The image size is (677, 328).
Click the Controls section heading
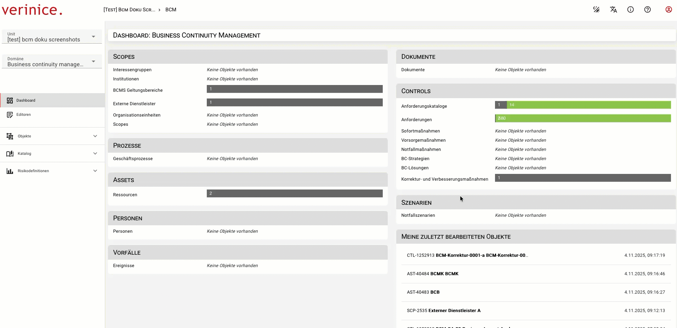pos(416,91)
